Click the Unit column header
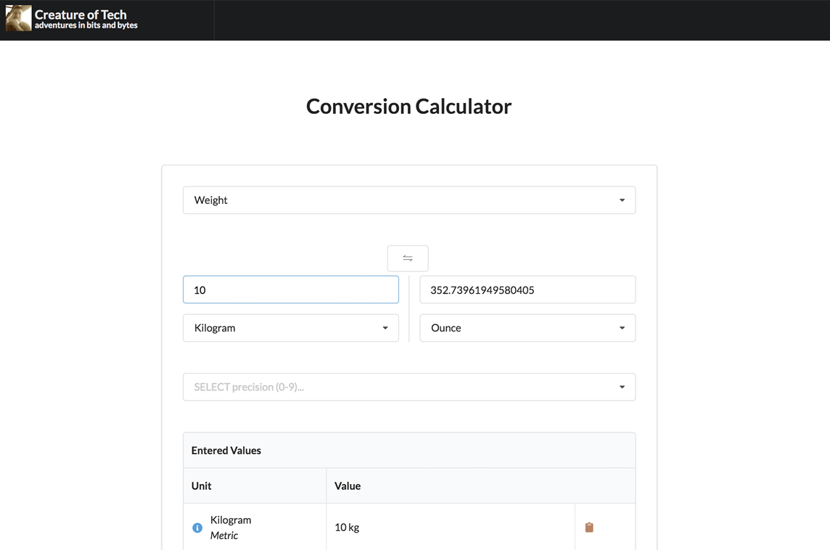 (x=202, y=486)
